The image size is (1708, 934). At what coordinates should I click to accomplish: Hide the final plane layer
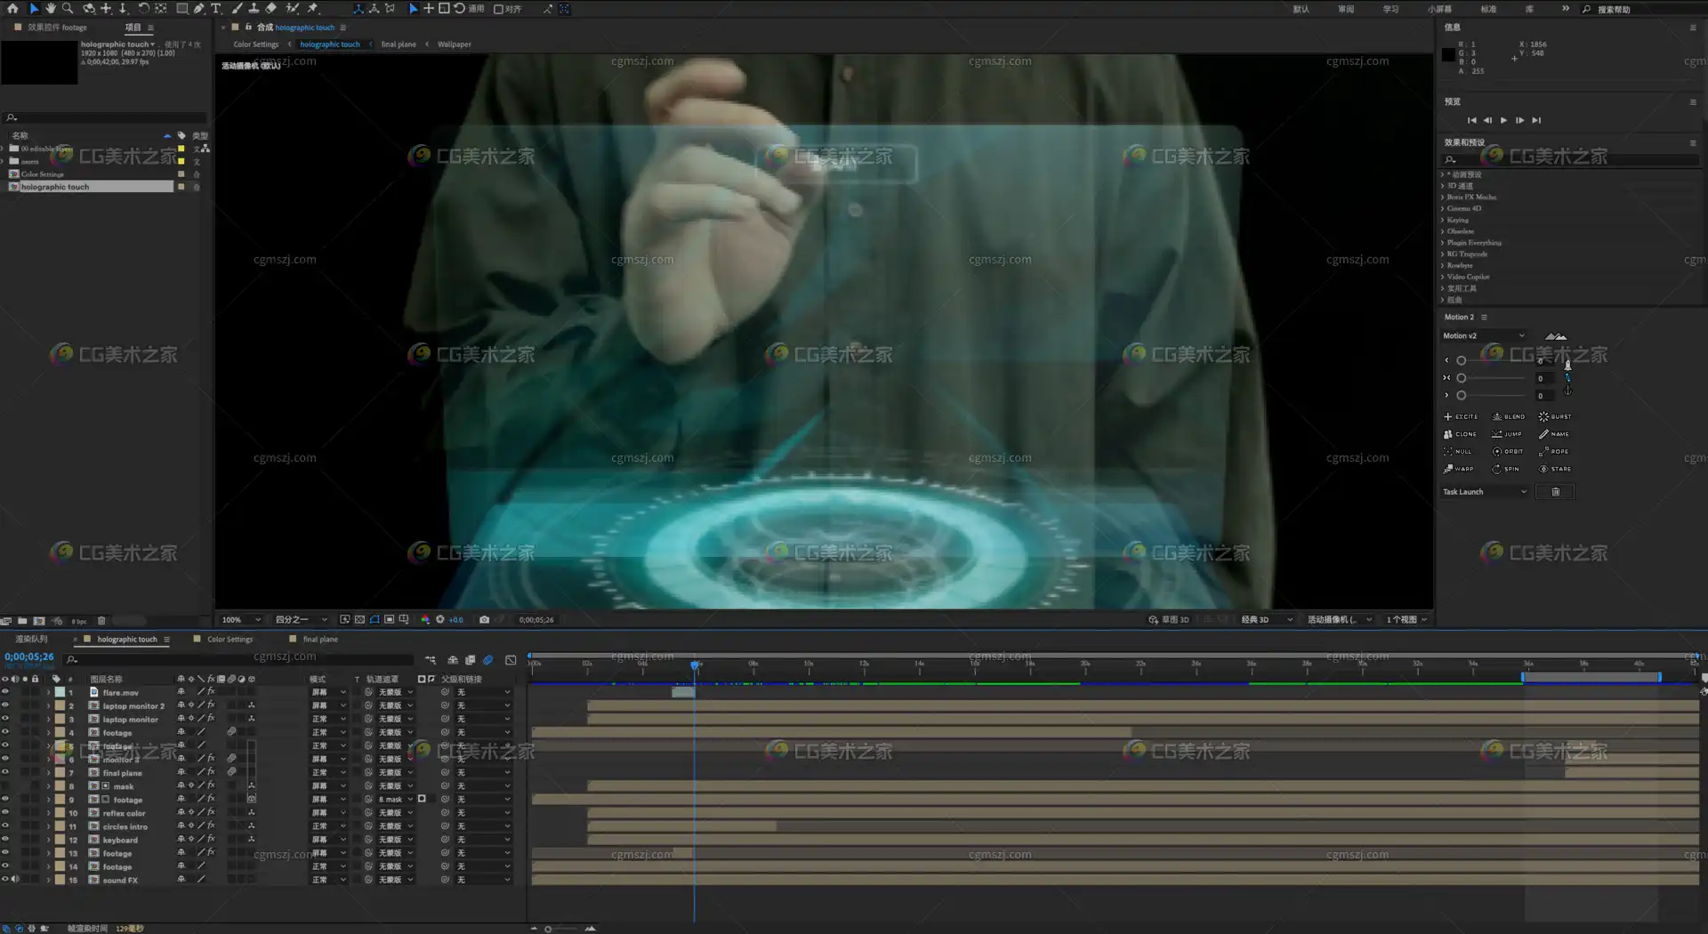[x=5, y=773]
